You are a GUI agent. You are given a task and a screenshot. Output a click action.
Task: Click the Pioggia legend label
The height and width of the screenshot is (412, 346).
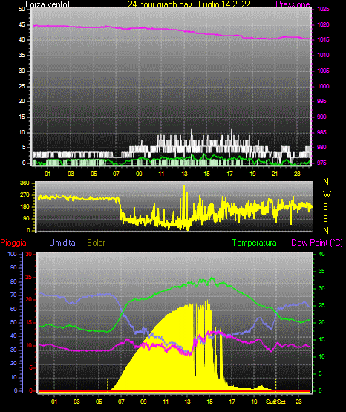pos(13,243)
